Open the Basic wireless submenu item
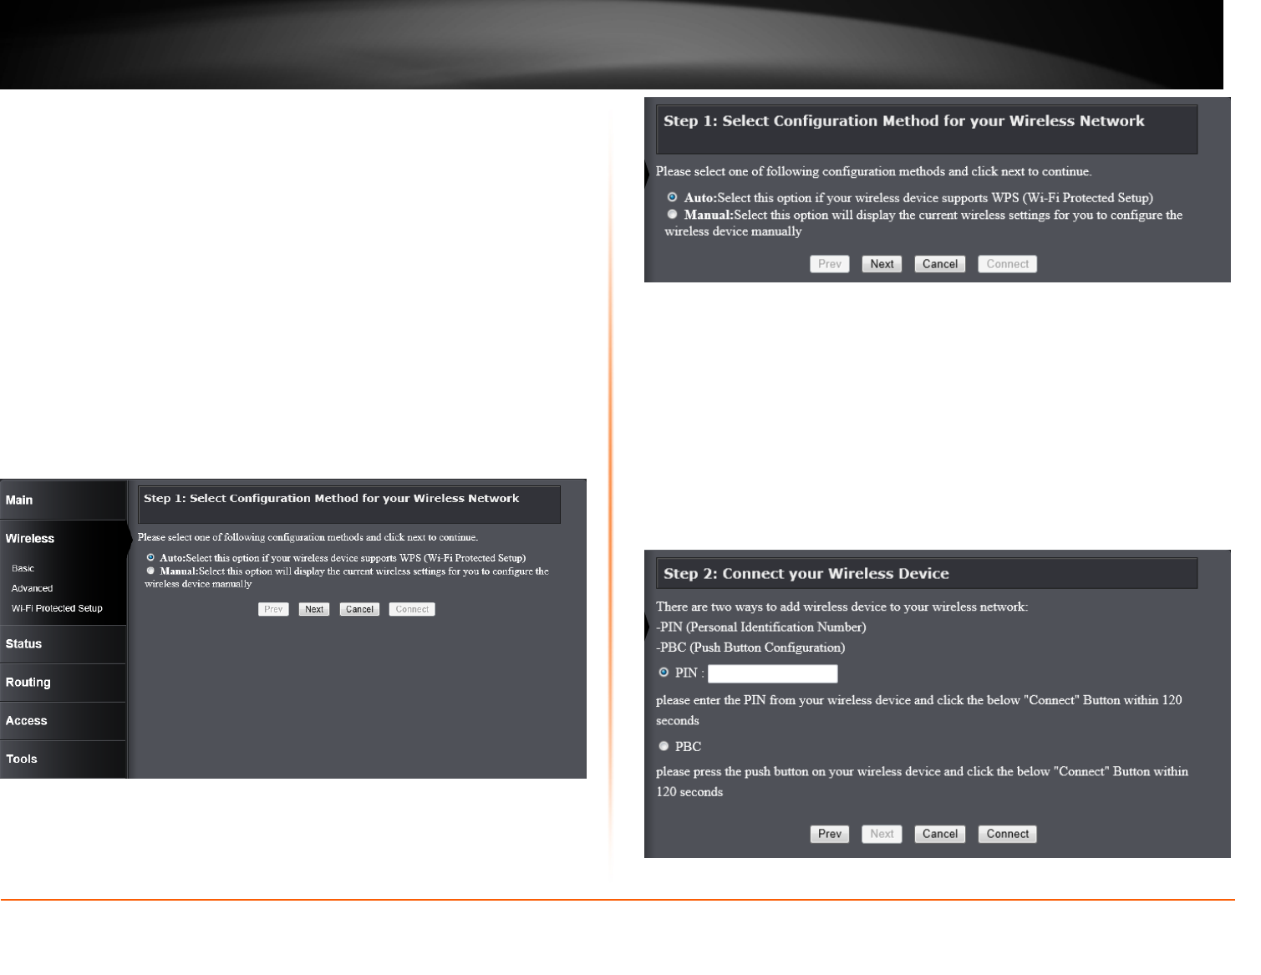Image resolution: width=1261 pixels, height=975 pixels. pos(23,568)
